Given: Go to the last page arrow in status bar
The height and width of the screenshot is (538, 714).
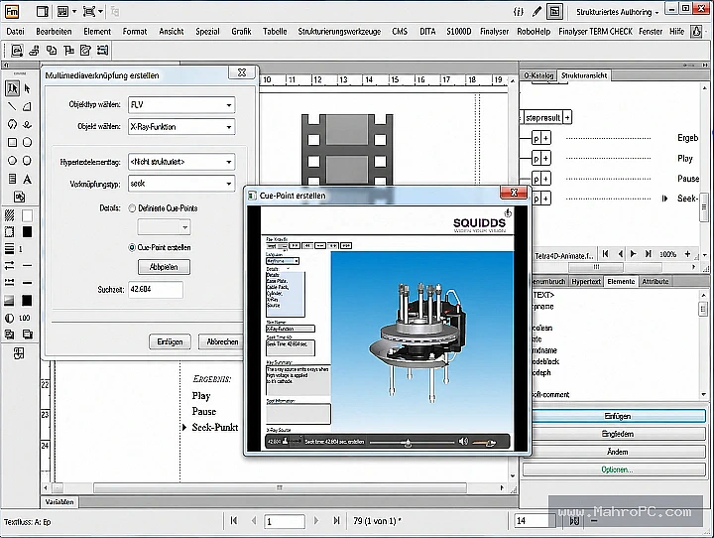Looking at the screenshot, I should [x=336, y=521].
